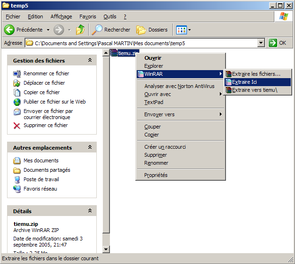Open the Outils menu
295x264 pixels.
(110, 16)
